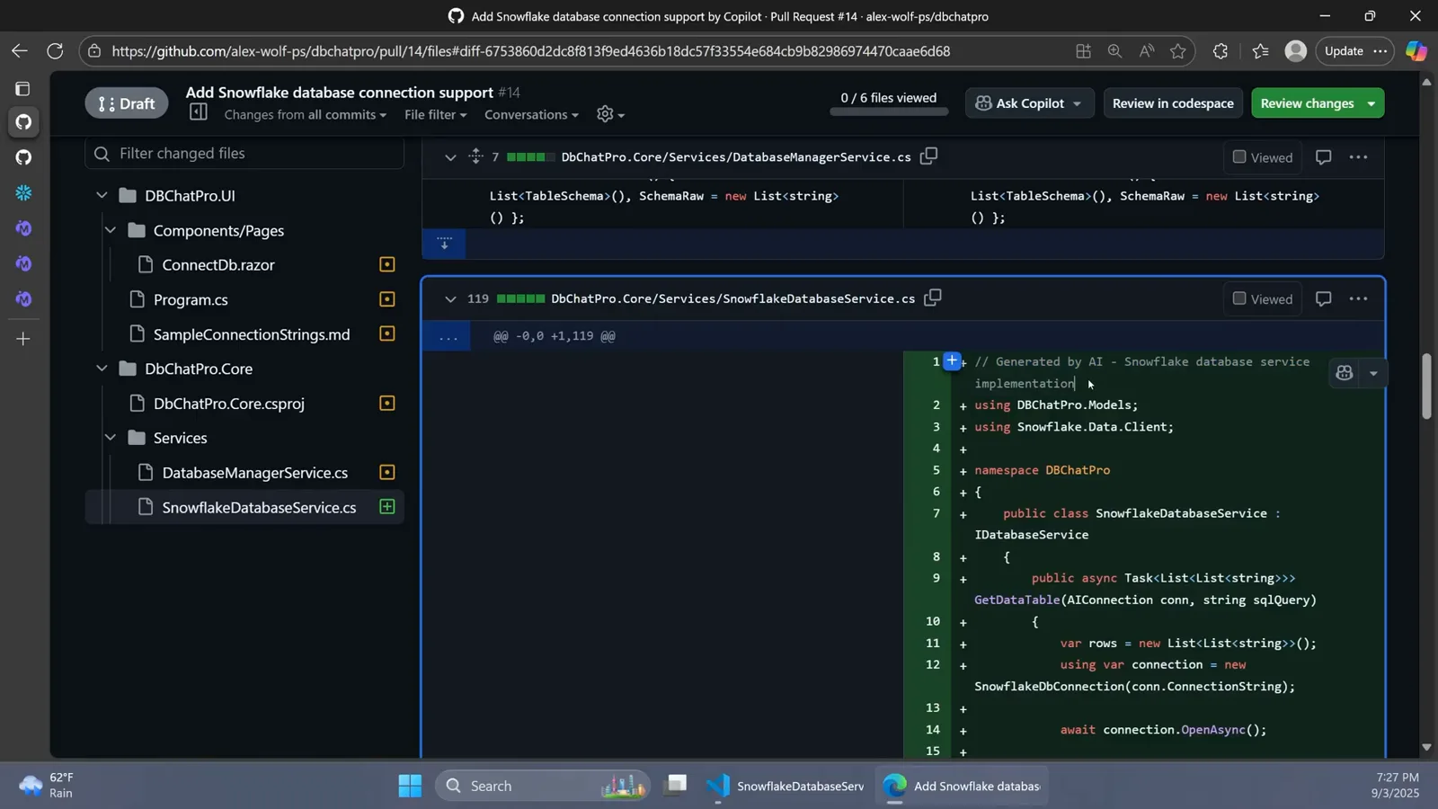Click the DbChatPro.Core/Services/SnowflakeDatabaseService.cs path link
The image size is (1438, 809).
[732, 298]
